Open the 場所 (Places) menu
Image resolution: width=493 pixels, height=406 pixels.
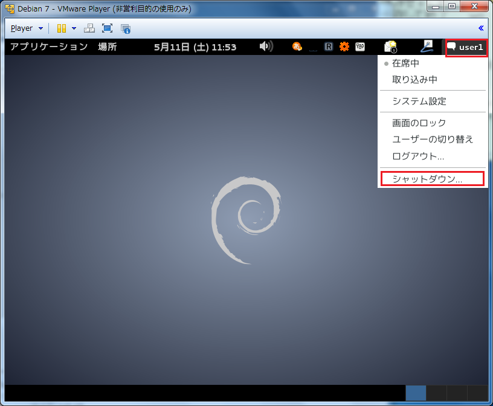tap(108, 47)
